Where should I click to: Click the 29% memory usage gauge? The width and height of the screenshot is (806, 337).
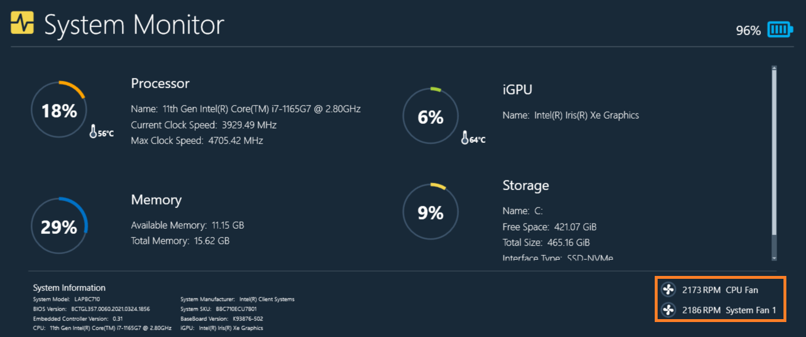click(58, 226)
